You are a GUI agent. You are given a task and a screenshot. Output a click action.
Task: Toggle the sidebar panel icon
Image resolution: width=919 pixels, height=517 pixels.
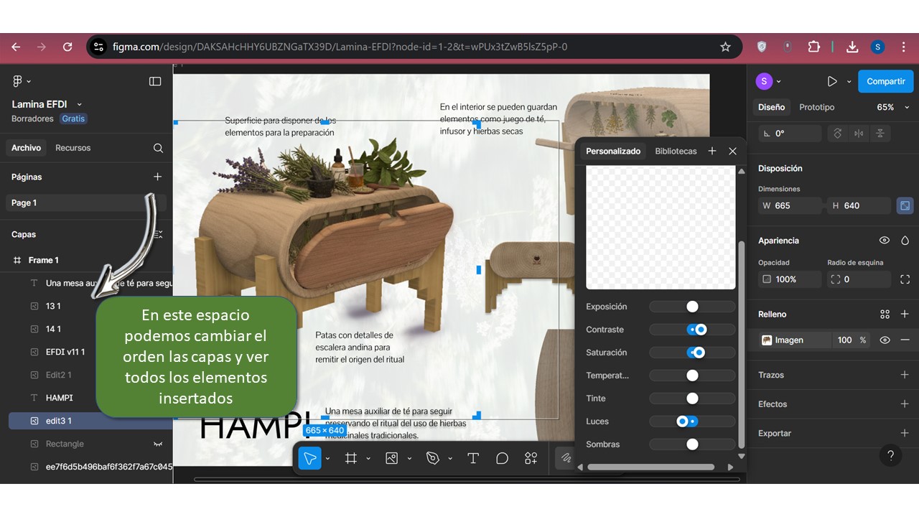(155, 81)
